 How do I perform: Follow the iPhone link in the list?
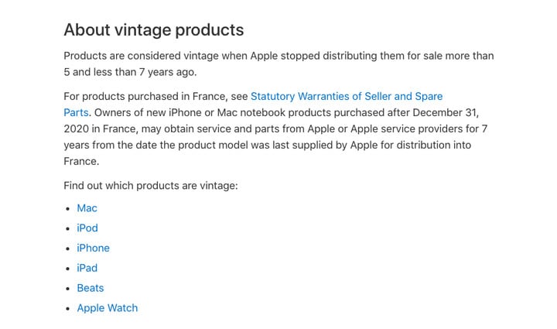coord(93,248)
